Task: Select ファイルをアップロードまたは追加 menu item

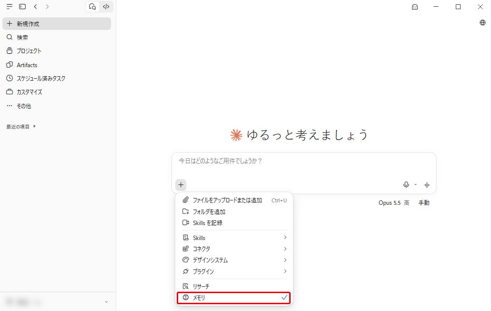Action: click(x=234, y=200)
